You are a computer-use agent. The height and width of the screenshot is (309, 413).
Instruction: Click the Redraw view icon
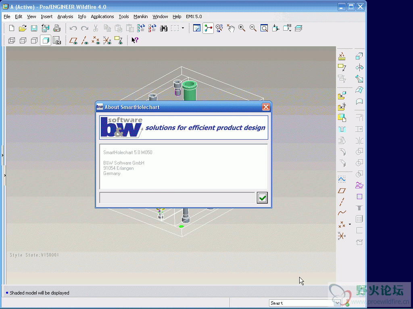coord(197,28)
